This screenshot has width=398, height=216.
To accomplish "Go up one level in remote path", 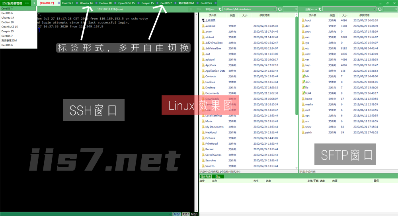I will tap(320, 9).
